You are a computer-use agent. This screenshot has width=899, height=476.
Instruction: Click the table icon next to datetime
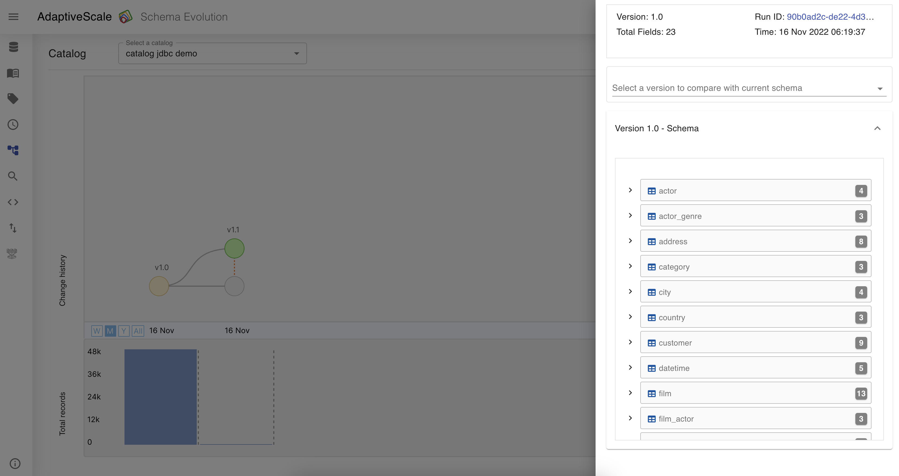652,368
